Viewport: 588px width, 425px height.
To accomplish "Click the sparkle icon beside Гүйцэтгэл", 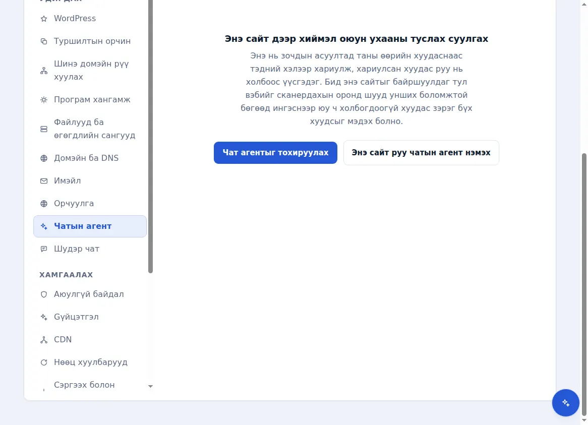I will 44,317.
